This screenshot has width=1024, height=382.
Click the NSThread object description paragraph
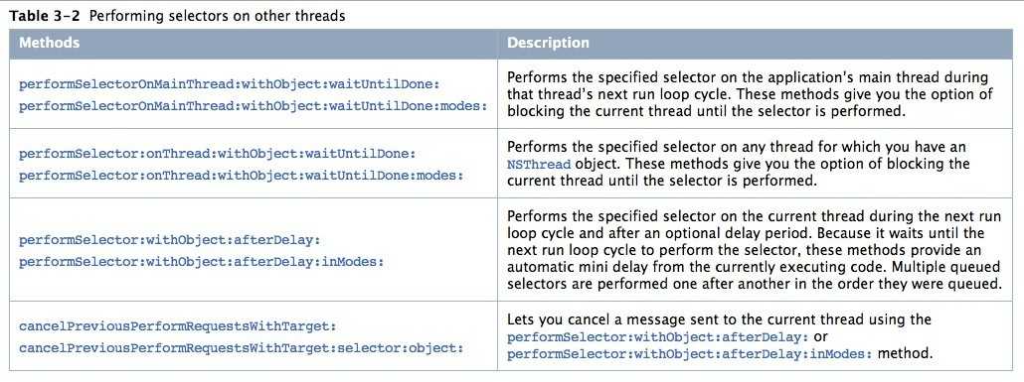[x=738, y=165]
